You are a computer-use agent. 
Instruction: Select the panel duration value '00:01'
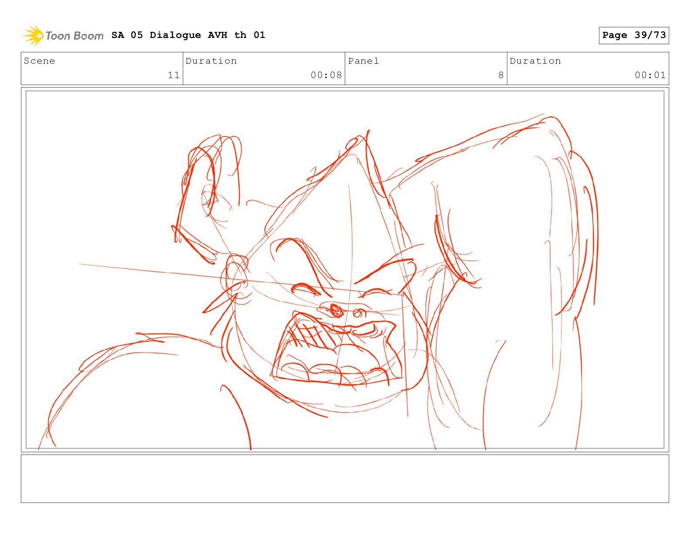(650, 75)
